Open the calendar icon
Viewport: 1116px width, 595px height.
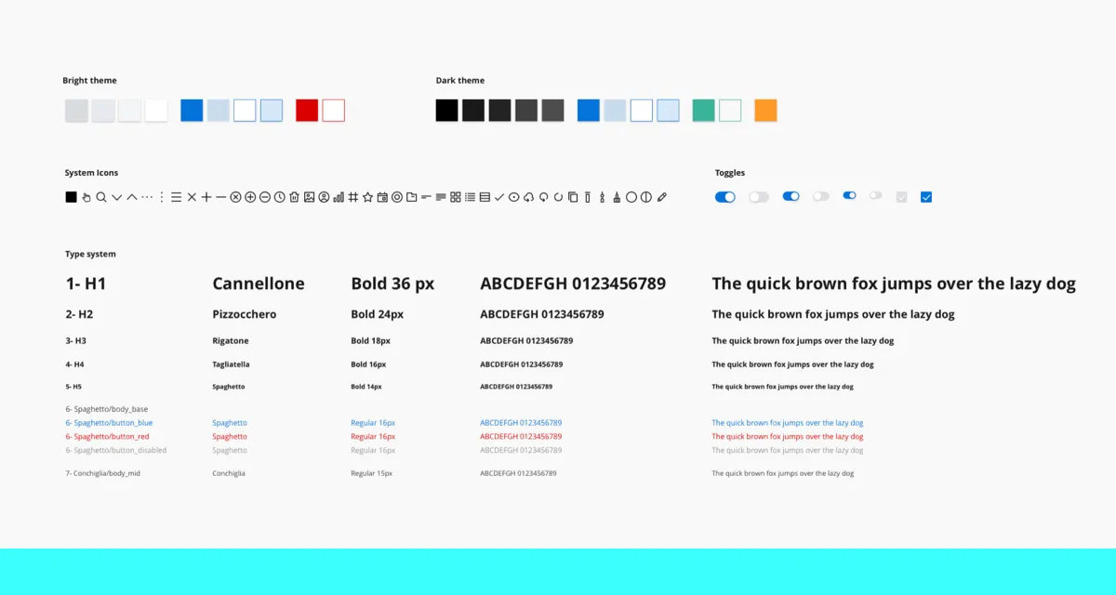(x=383, y=196)
